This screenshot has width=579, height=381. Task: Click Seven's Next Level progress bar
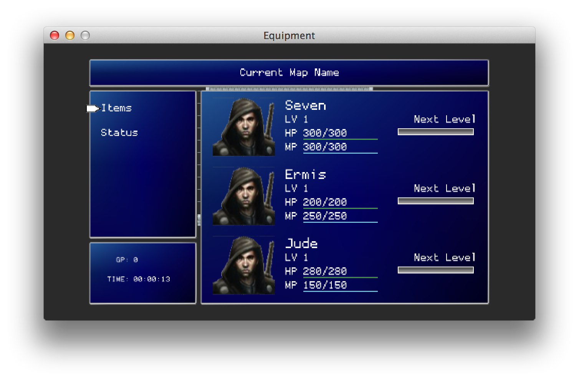point(436,132)
